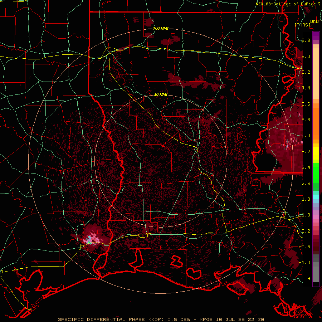Click the 5.8 value on the scale
The image size is (322, 322).
coord(306,120)
